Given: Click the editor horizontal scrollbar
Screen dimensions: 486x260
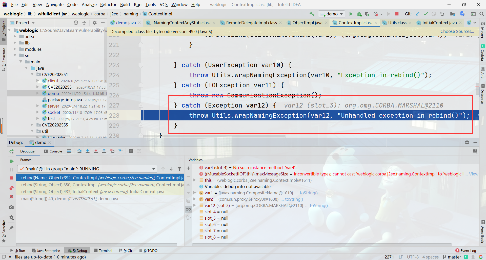Looking at the screenshot, I should tap(214, 136).
